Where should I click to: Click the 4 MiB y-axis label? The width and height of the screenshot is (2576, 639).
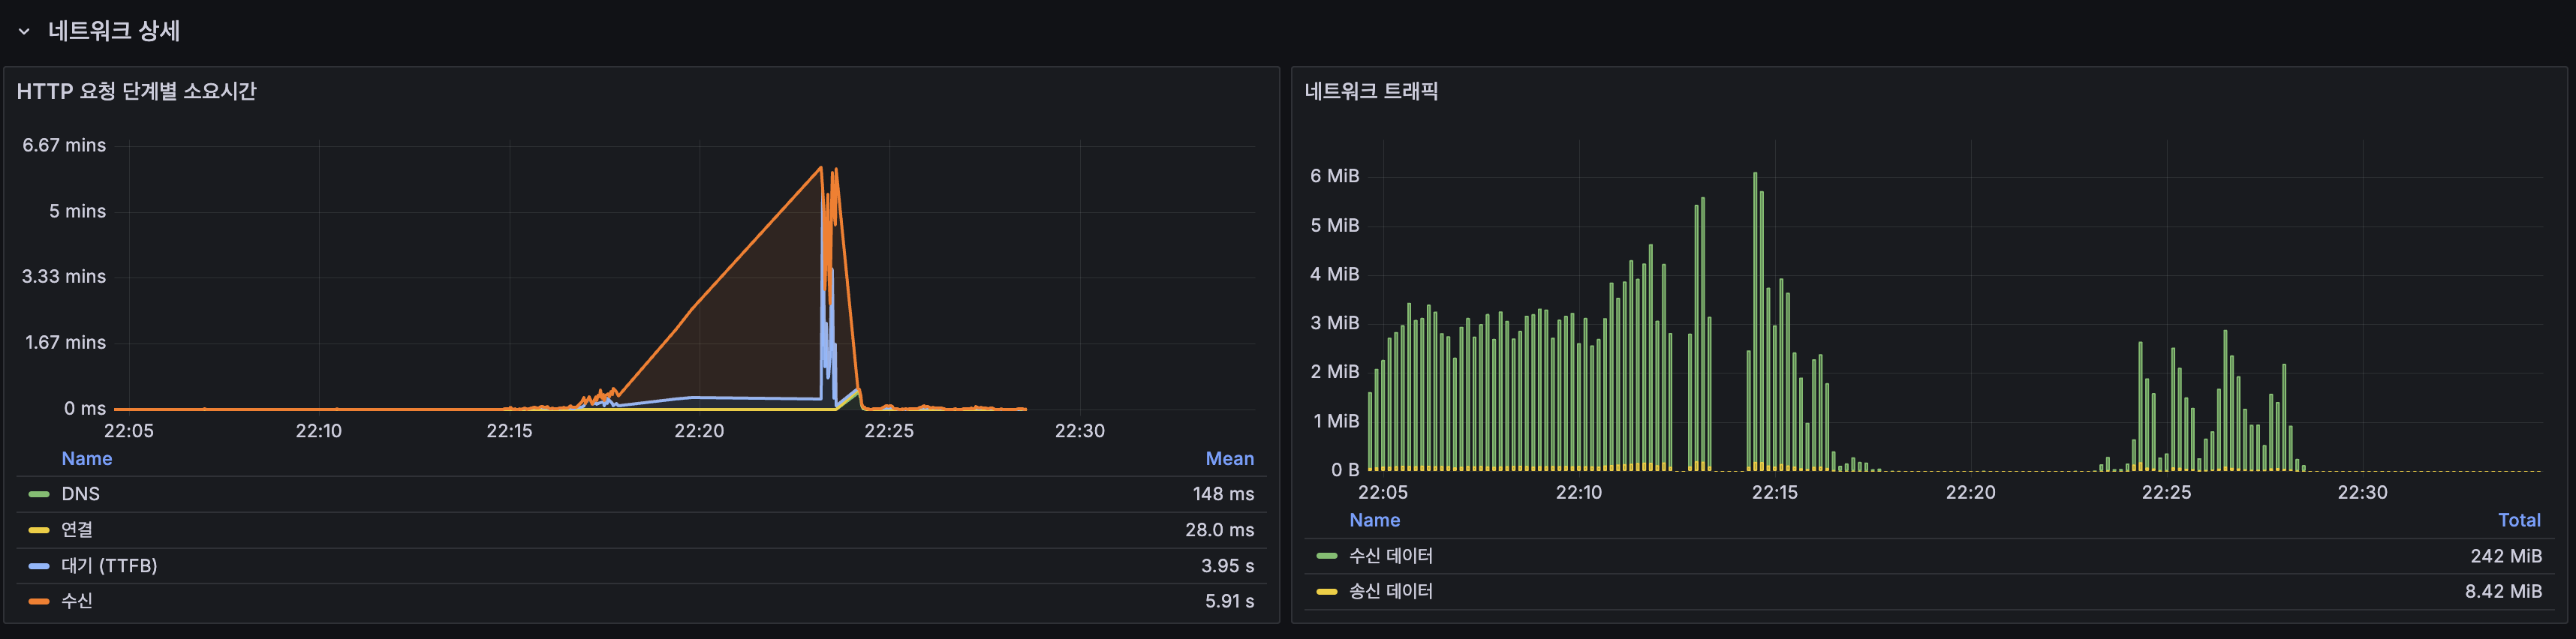pos(1335,275)
